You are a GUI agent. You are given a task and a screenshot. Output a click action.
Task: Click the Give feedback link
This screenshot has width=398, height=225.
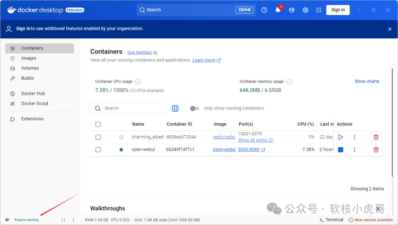tap(139, 53)
